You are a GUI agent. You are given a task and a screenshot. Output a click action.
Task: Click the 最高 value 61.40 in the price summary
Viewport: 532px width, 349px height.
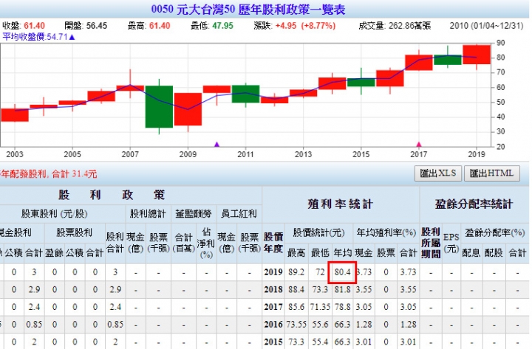[160, 26]
